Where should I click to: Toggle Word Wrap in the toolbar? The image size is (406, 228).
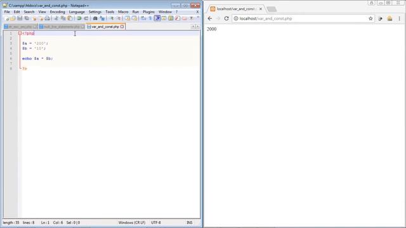pyautogui.click(x=143, y=18)
